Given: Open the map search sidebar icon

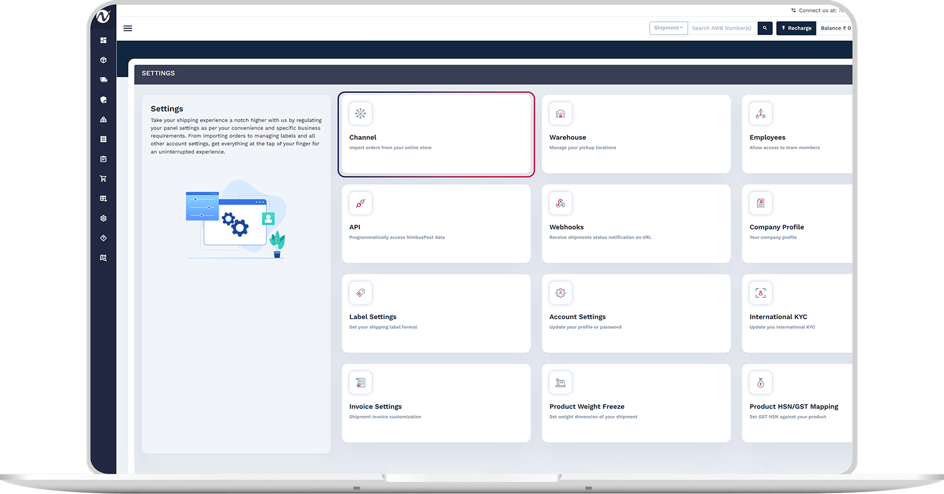Looking at the screenshot, I should pos(103,258).
